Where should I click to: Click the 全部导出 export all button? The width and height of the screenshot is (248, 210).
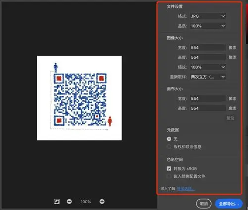229,204
